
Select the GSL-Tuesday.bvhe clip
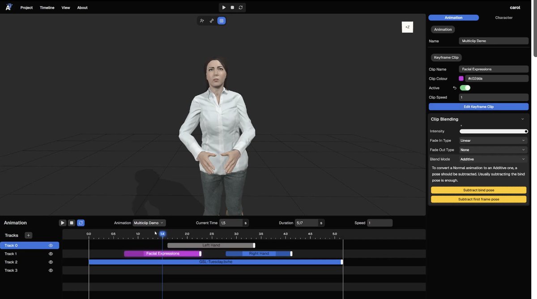pyautogui.click(x=216, y=262)
